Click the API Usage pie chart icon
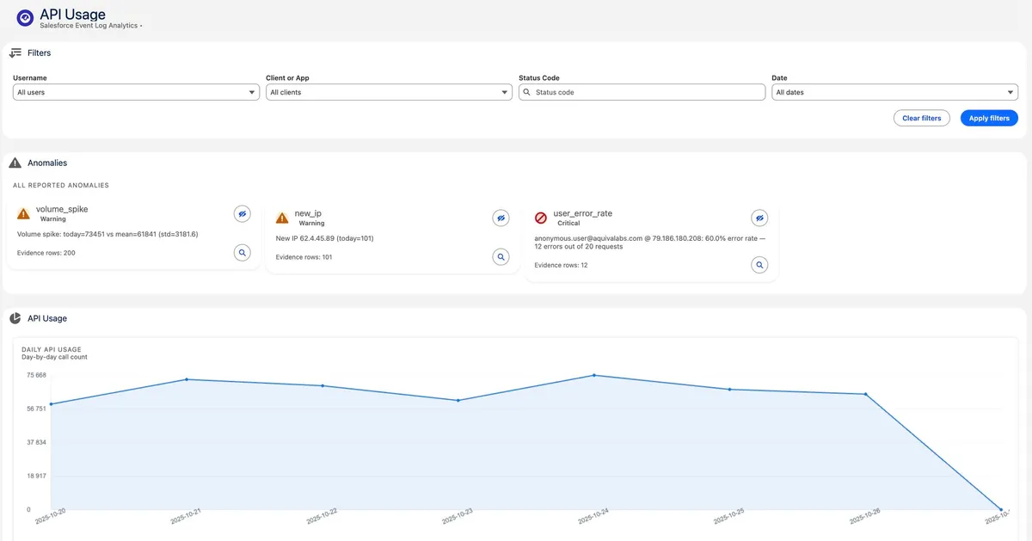This screenshot has height=541, width=1032. tap(15, 318)
